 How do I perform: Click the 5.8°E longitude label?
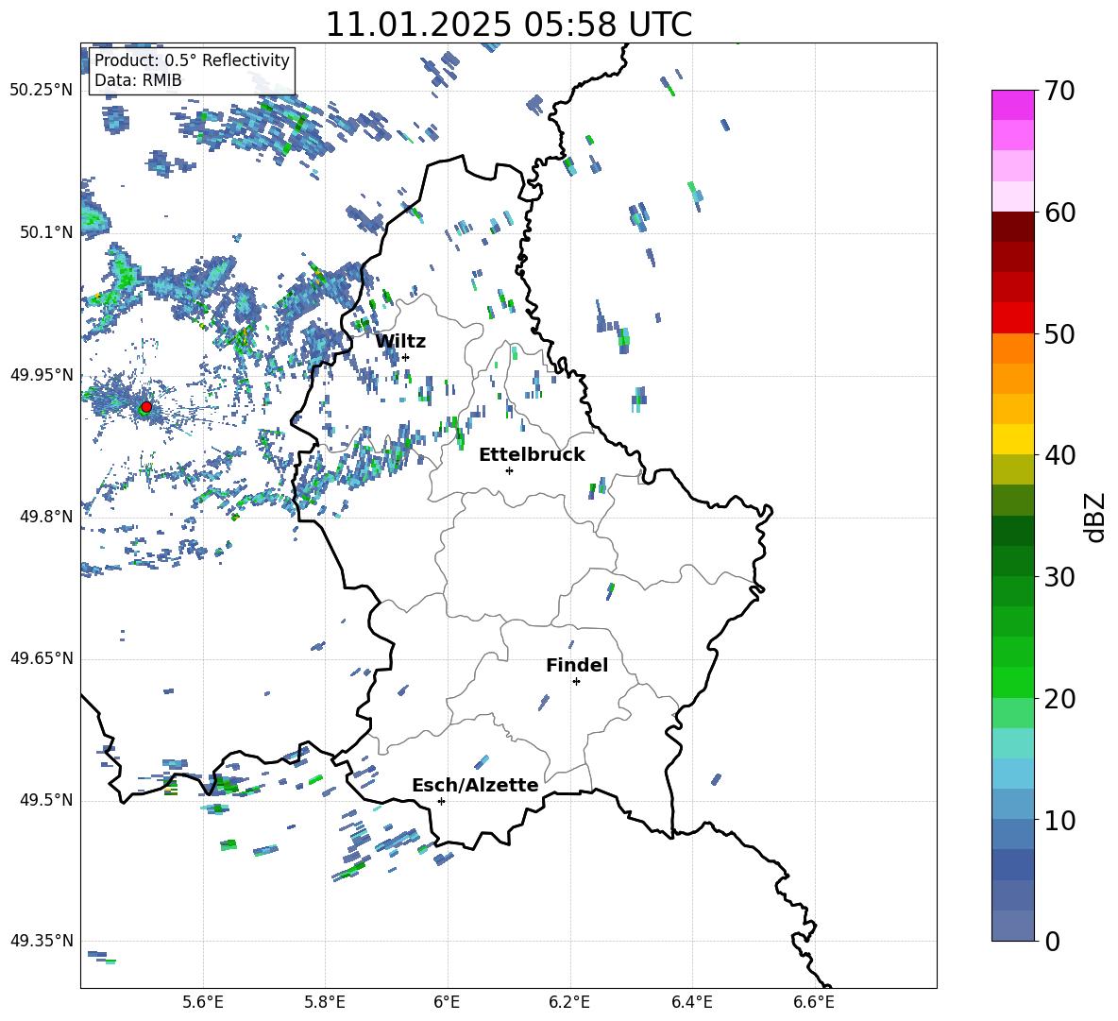tap(325, 1002)
